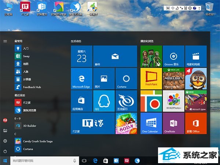220x165 pixels.
Task: Open the Candy Crush Soda tile
Action: click(x=126, y=123)
